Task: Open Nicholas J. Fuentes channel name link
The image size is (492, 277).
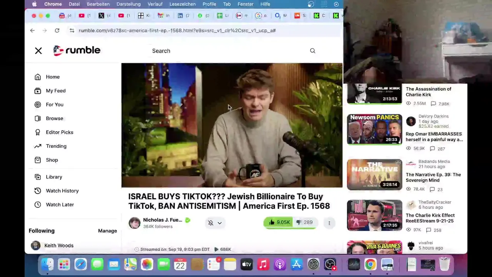Action: click(x=163, y=220)
